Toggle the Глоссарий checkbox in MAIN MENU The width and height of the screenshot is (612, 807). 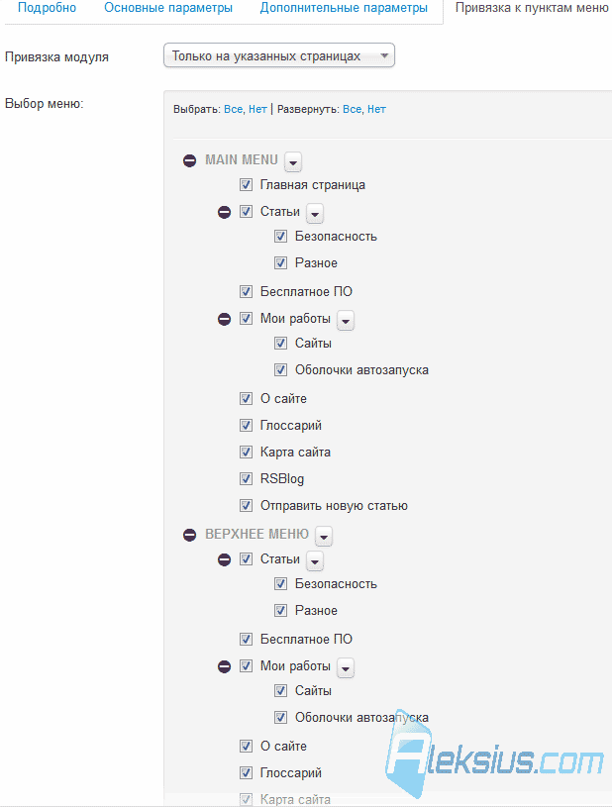click(246, 425)
